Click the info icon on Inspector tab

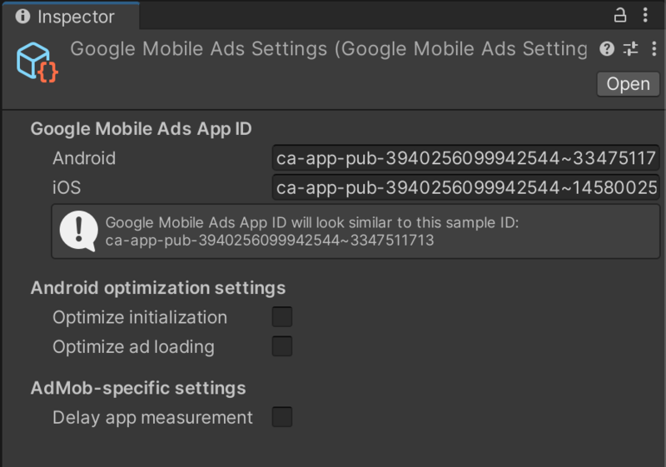tap(23, 17)
